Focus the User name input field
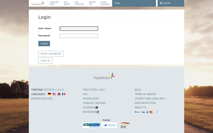The width and height of the screenshot is (213, 133). pyautogui.click(x=79, y=28)
